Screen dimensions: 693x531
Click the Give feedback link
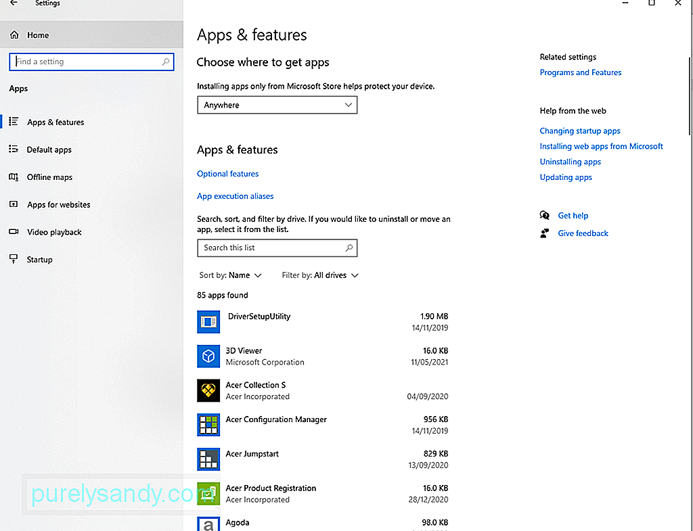click(x=583, y=233)
